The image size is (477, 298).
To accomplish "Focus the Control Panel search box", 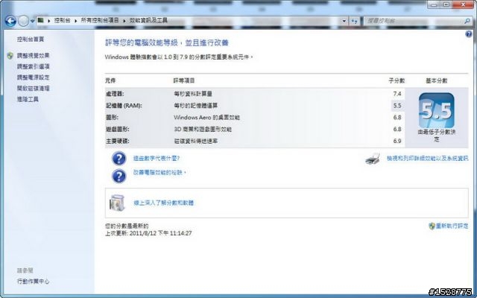I will pyautogui.click(x=418, y=21).
